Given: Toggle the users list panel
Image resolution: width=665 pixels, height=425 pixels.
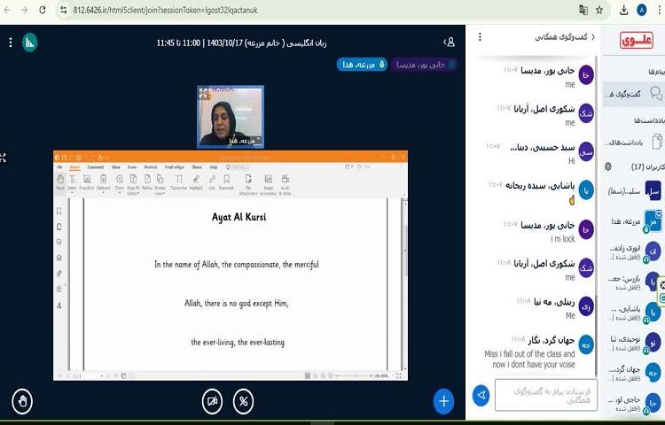Looking at the screenshot, I should [450, 42].
